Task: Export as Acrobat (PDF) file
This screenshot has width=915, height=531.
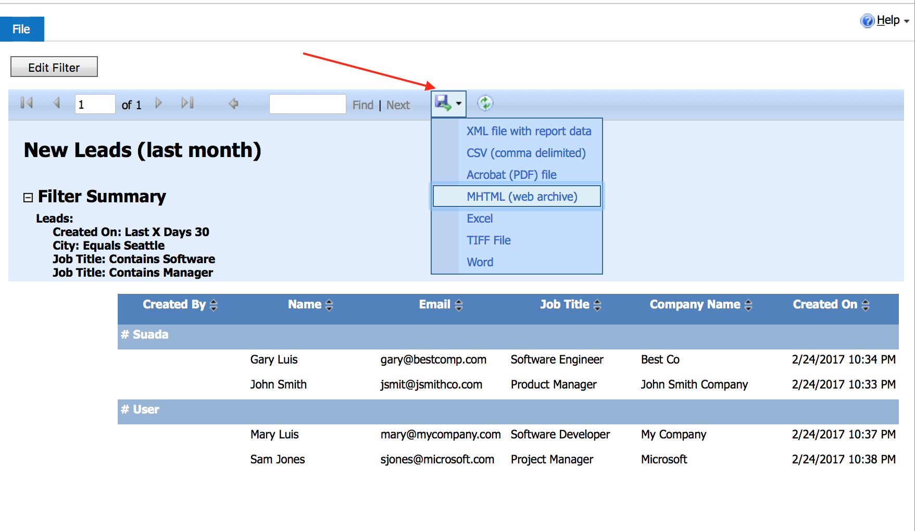Action: (511, 175)
